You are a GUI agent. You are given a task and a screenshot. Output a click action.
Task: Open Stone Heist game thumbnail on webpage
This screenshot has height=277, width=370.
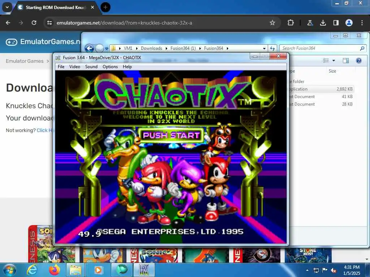(308, 255)
